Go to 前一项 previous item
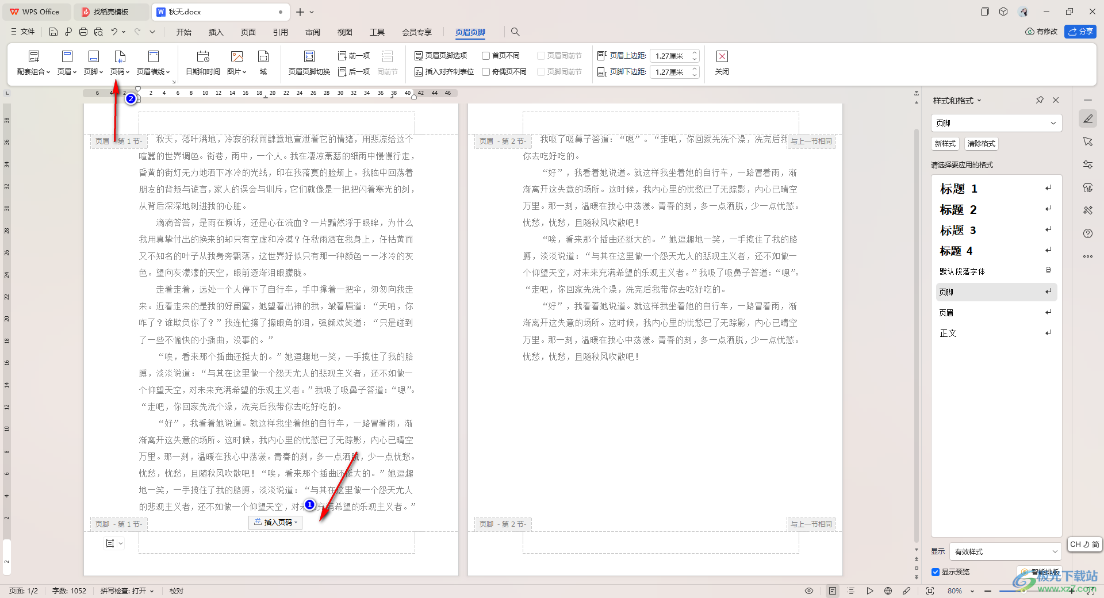This screenshot has width=1104, height=598. pos(354,56)
